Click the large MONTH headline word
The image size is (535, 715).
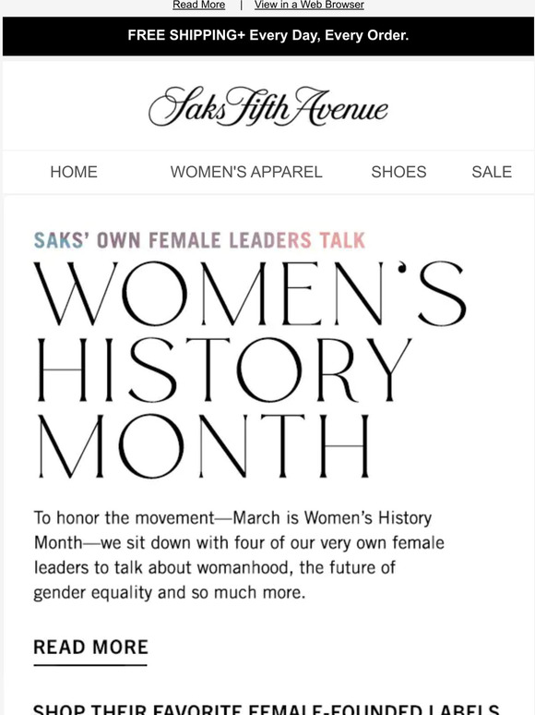(x=203, y=446)
